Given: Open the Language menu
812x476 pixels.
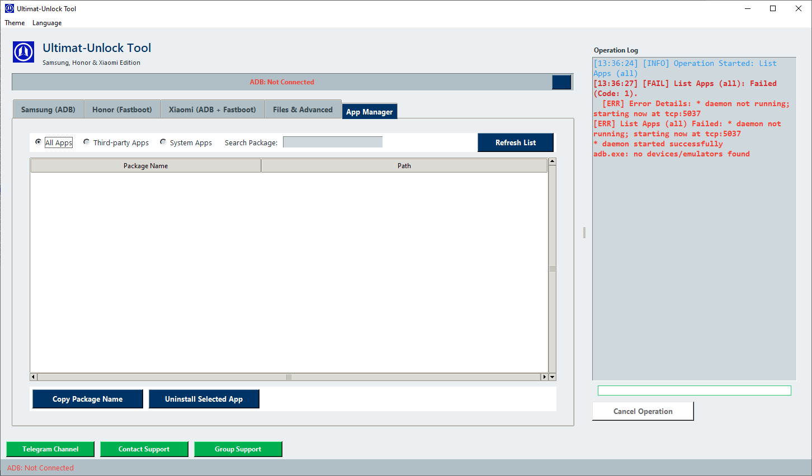Looking at the screenshot, I should point(46,23).
